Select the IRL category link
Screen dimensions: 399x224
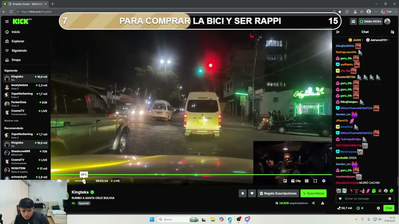click(74, 203)
